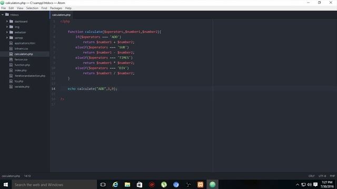Click the 'TIMES' string in code
Viewport: 337px width, 189px height.
[x=124, y=58]
